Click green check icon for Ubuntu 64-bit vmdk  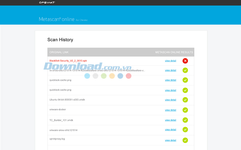[185, 100]
